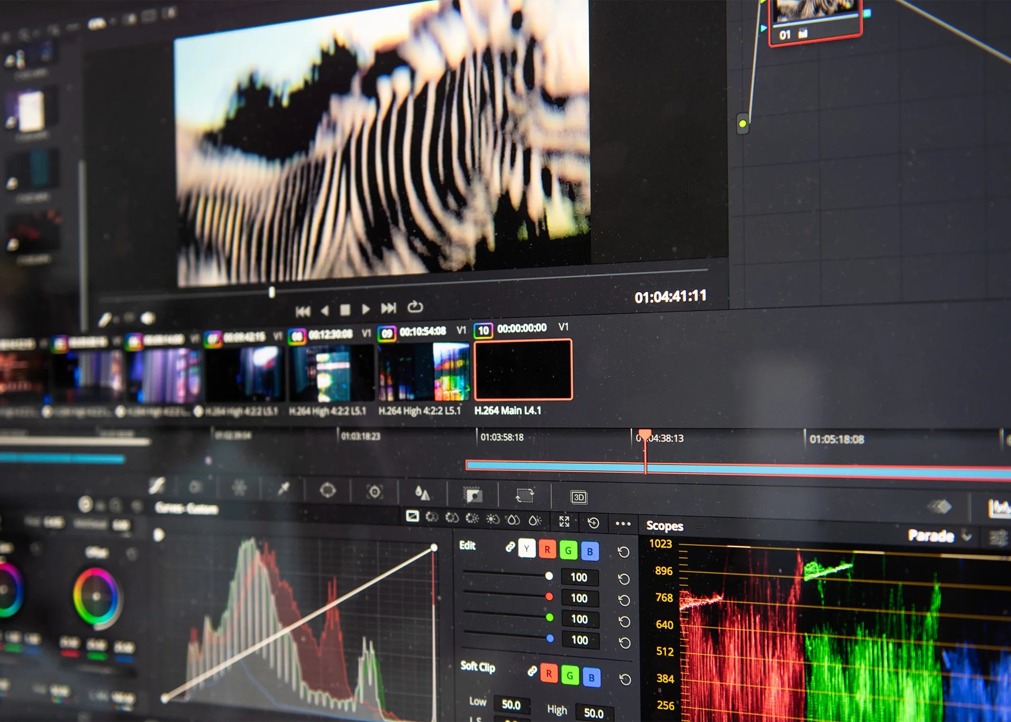This screenshot has width=1011, height=722.
Task: Open the curves three-dots options menu
Action: 623,524
